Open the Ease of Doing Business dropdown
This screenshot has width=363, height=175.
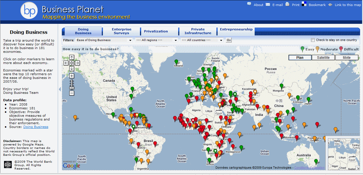pyautogui.click(x=104, y=40)
